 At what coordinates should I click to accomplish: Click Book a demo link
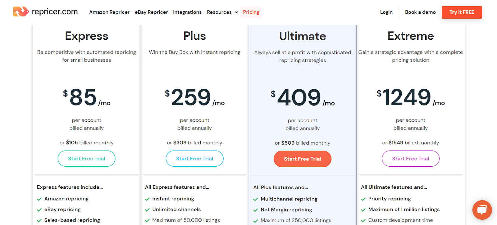coord(420,12)
